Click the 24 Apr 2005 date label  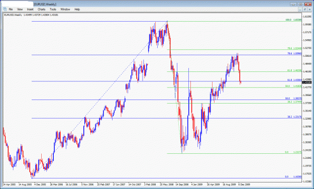click(10, 184)
